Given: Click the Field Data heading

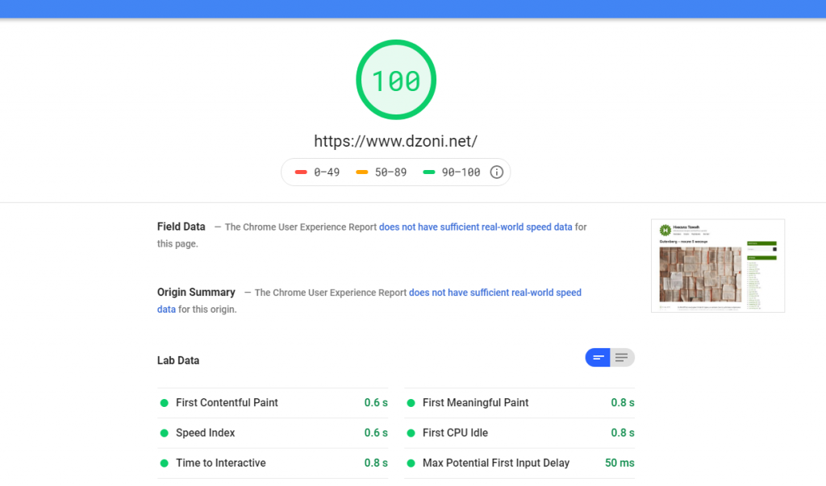Looking at the screenshot, I should (x=181, y=227).
